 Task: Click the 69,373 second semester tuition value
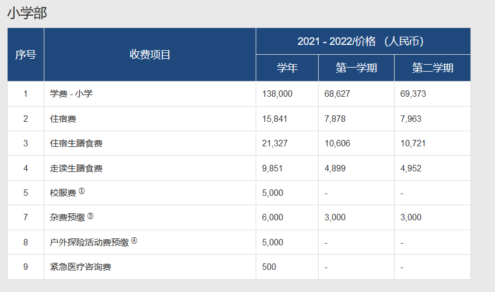(x=413, y=94)
